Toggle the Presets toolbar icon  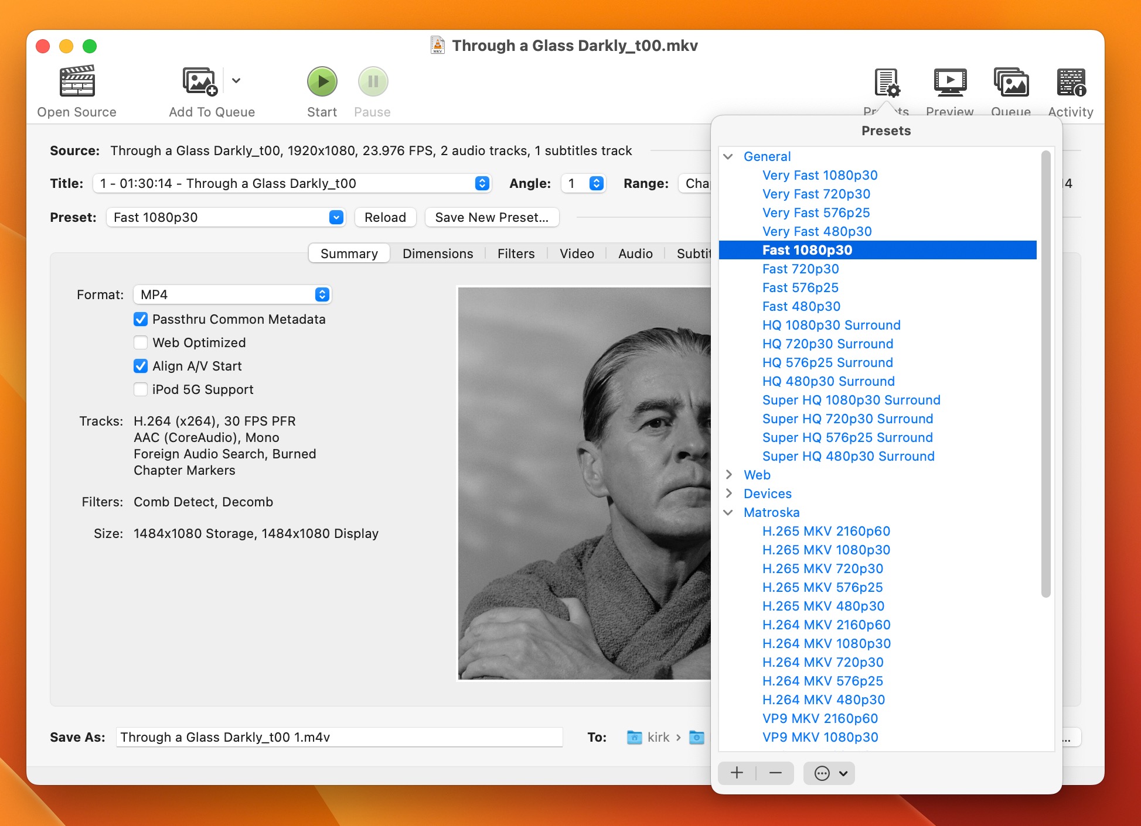point(887,83)
